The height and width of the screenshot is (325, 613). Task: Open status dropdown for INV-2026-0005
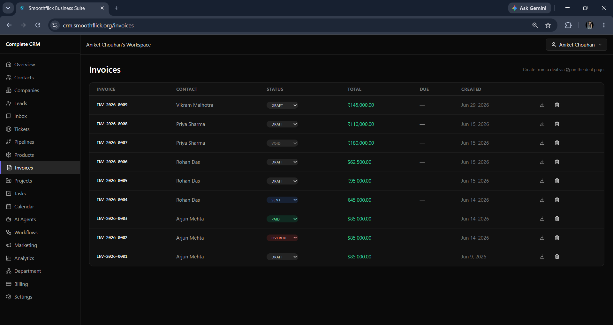tap(282, 181)
